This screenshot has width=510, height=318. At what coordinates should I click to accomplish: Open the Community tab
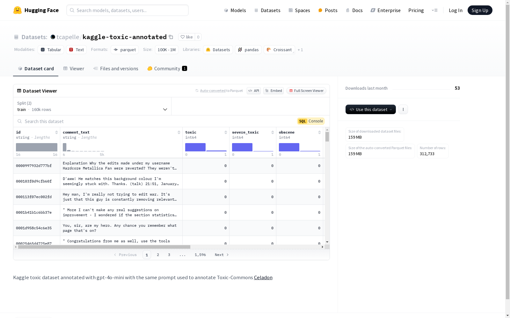point(167,69)
